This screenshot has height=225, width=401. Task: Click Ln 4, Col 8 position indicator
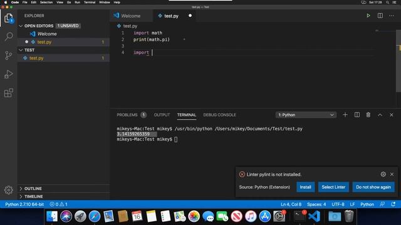click(x=291, y=204)
